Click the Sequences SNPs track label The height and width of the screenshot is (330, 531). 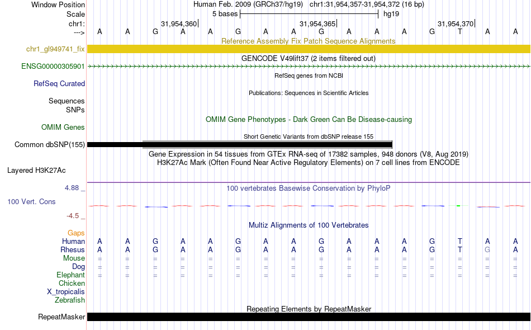coord(67,105)
